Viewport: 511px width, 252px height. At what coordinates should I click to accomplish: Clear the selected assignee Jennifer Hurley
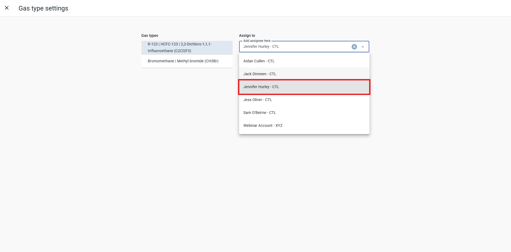point(354,47)
